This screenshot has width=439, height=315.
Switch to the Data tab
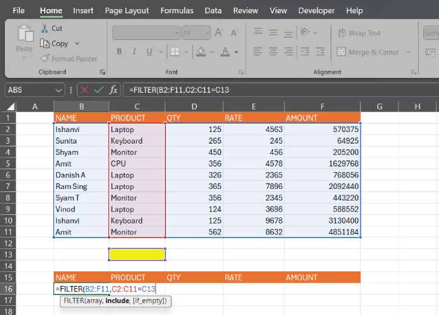(213, 11)
